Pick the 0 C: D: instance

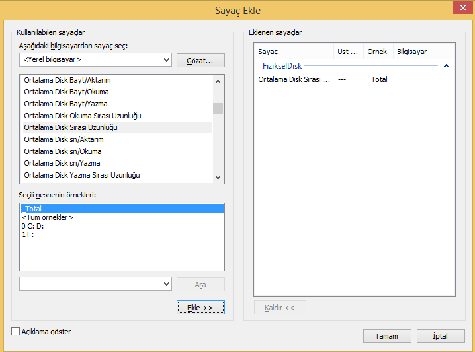[33, 226]
